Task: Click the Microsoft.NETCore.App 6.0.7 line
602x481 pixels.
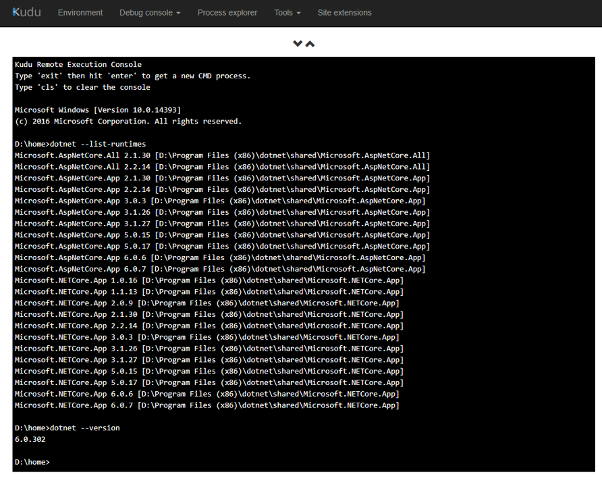Action: coord(207,405)
